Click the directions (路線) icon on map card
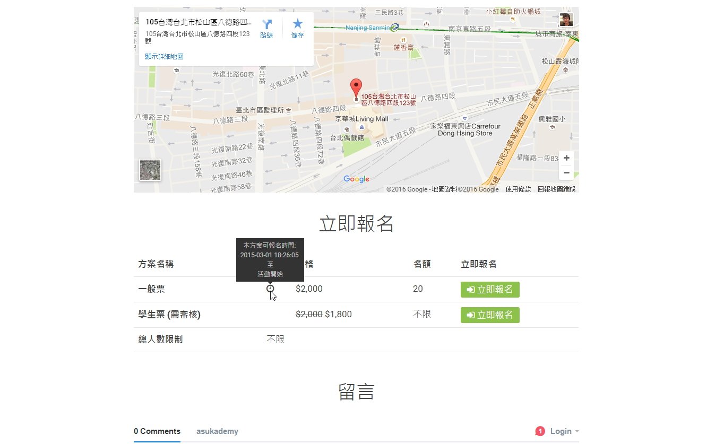724x444 pixels. tap(266, 25)
